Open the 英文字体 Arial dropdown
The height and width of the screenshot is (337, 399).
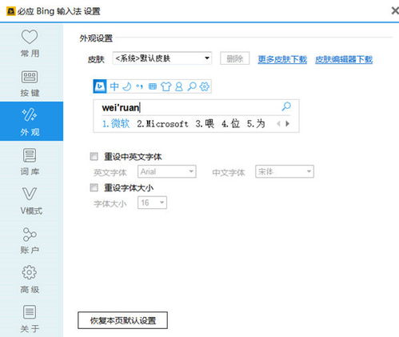[x=167, y=171]
